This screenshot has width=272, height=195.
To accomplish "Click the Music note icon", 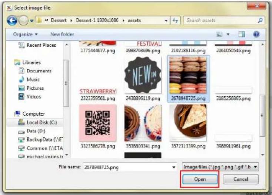I will click(21, 79).
